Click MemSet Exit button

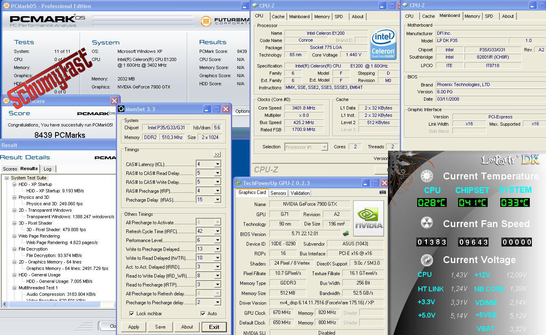coord(214,327)
